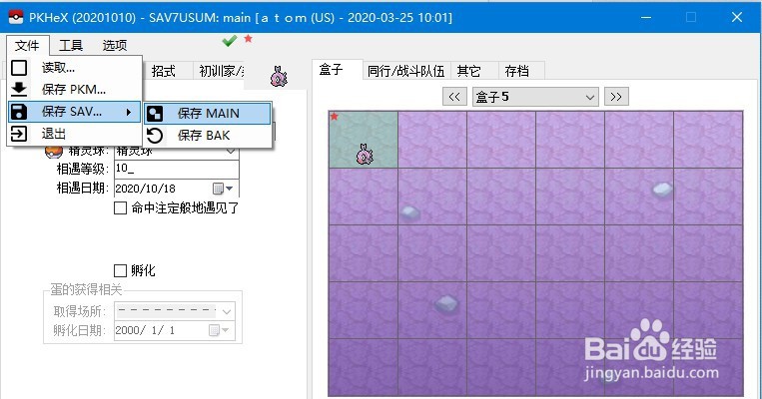The image size is (762, 399).
Task: Switch to the 同行/战斗队伍 tab
Action: point(406,72)
